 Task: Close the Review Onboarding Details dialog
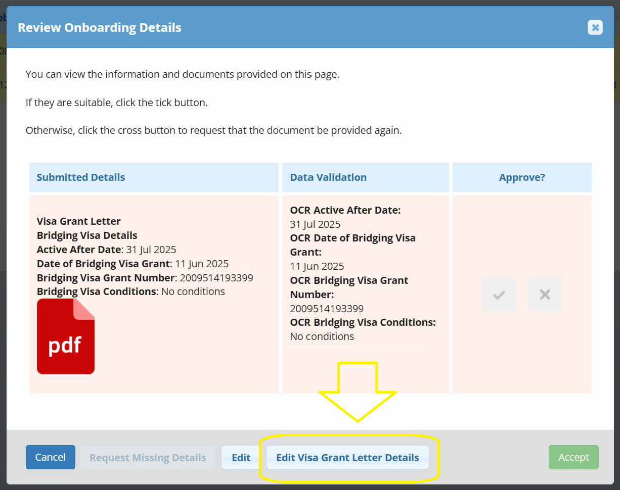click(595, 27)
